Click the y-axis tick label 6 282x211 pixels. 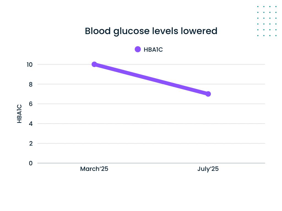click(31, 104)
